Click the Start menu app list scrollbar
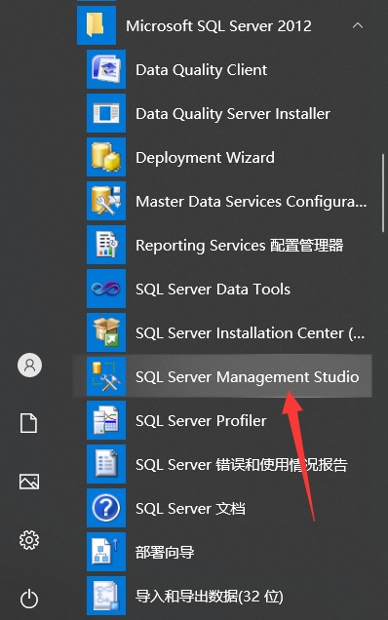 (383, 193)
